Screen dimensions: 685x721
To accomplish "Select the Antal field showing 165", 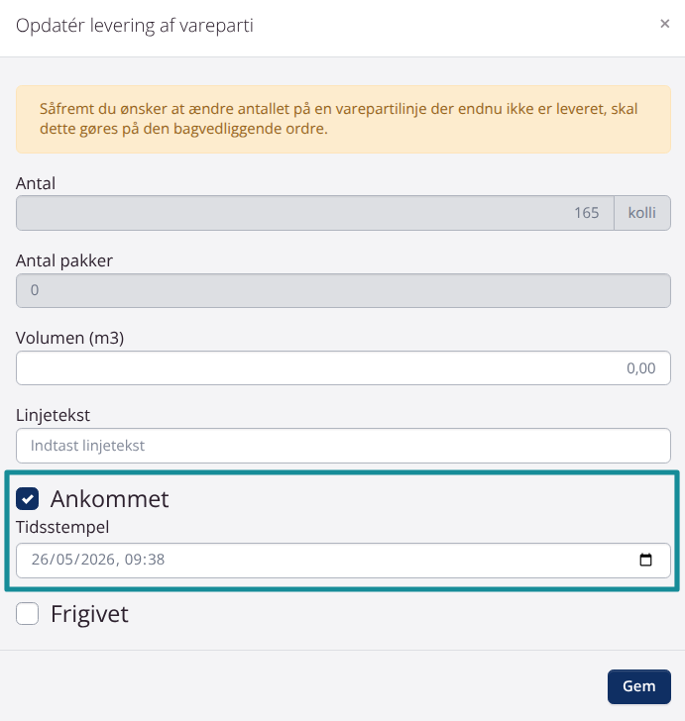I will tap(315, 213).
